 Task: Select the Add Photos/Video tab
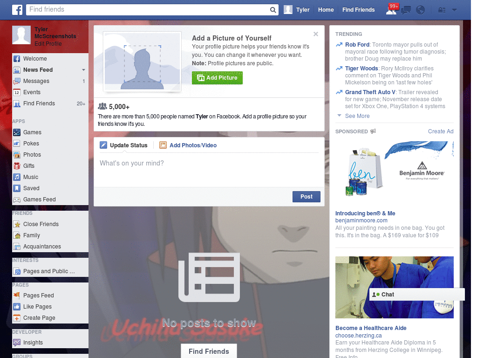click(188, 145)
